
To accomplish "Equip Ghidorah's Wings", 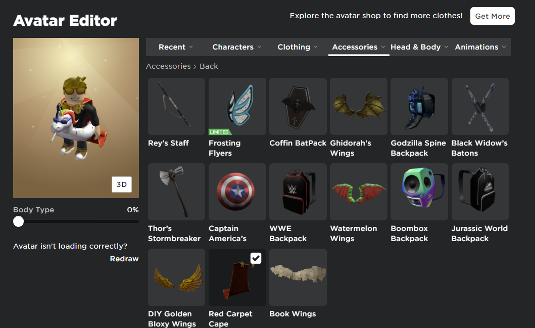I will [x=359, y=106].
